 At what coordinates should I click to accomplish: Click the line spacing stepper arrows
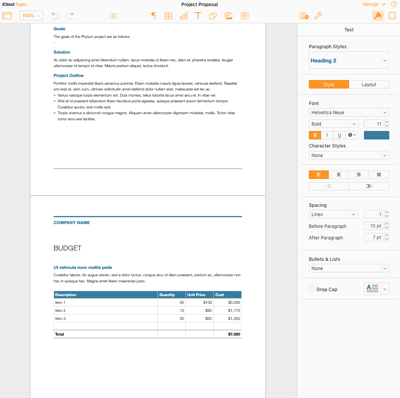click(387, 214)
